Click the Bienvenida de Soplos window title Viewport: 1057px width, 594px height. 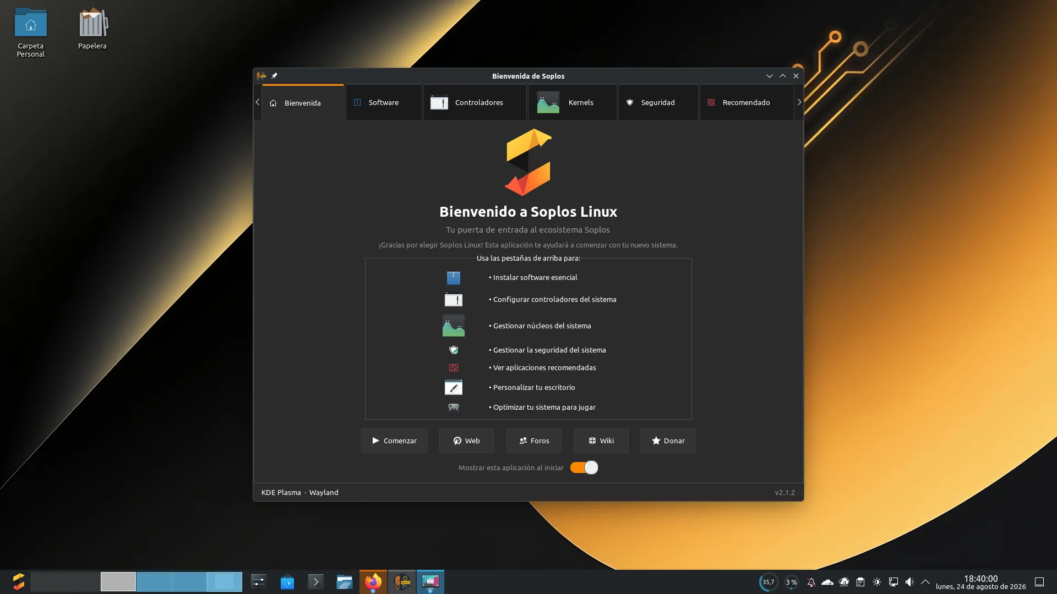coord(528,76)
